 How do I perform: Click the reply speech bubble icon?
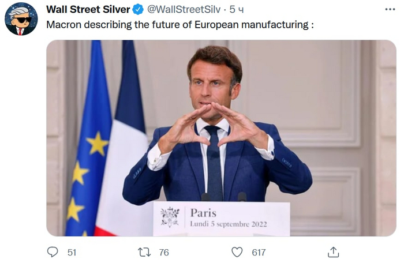click(x=53, y=252)
